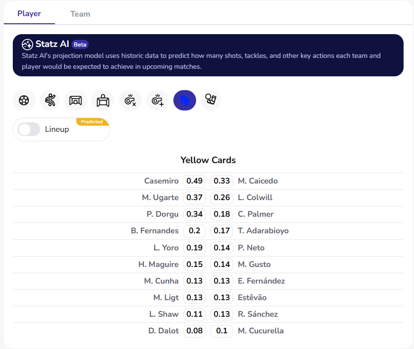Open the Player tab
The image size is (414, 349).
[x=29, y=13]
